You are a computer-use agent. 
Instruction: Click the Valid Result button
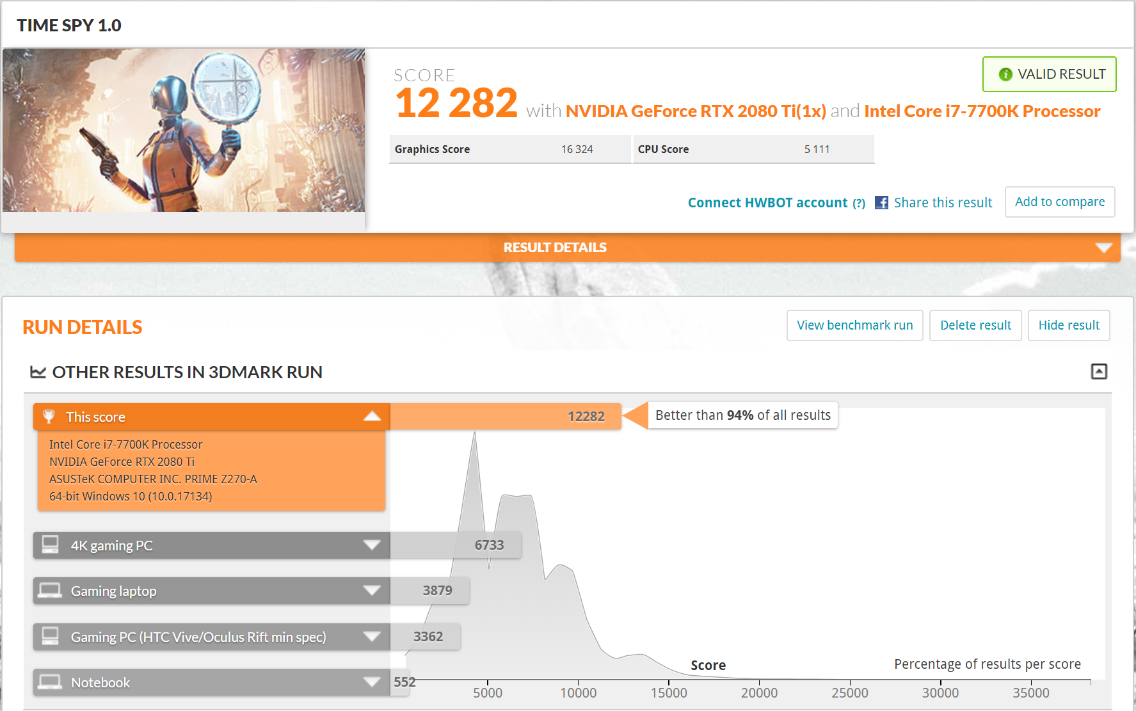[1050, 74]
